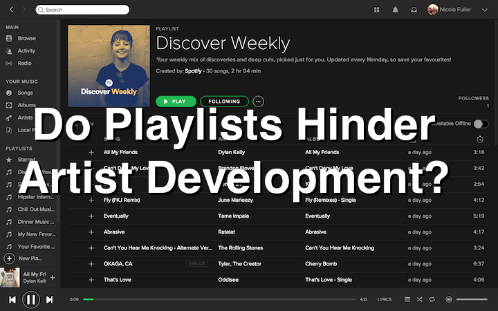
Task: Toggle repeat mode
Action: pyautogui.click(x=432, y=299)
